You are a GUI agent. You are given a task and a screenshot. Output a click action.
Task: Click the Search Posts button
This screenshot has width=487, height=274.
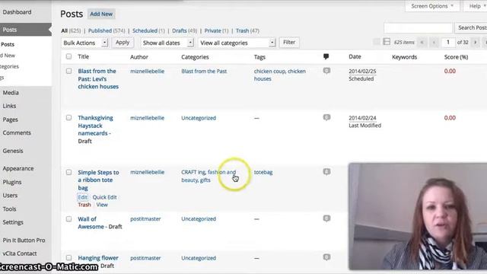(x=472, y=27)
